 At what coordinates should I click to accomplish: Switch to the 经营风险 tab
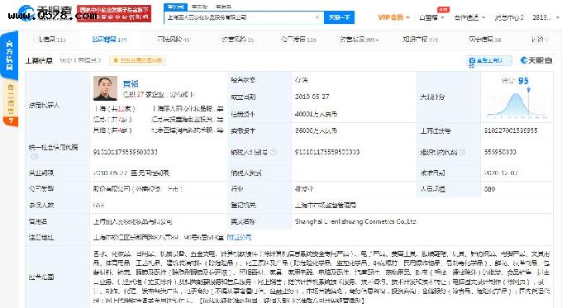pyautogui.click(x=237, y=40)
